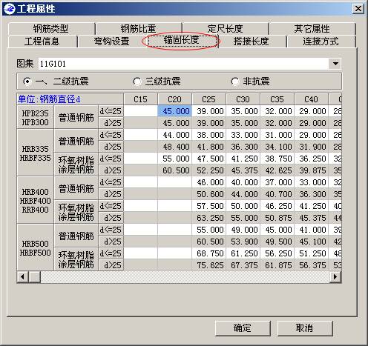Click the horizontal scrollbar left arrow
This screenshot has width=368, height=346.
[22, 276]
